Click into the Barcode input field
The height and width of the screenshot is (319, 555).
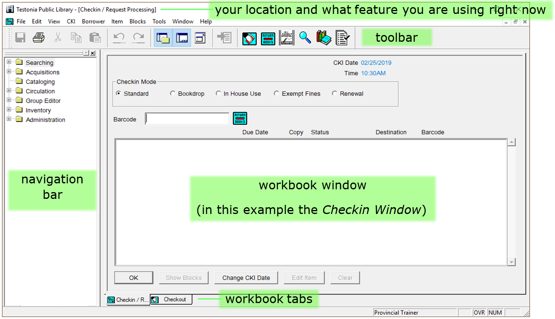click(187, 119)
